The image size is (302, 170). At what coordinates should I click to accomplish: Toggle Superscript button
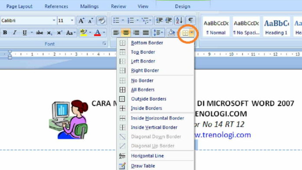(59, 33)
